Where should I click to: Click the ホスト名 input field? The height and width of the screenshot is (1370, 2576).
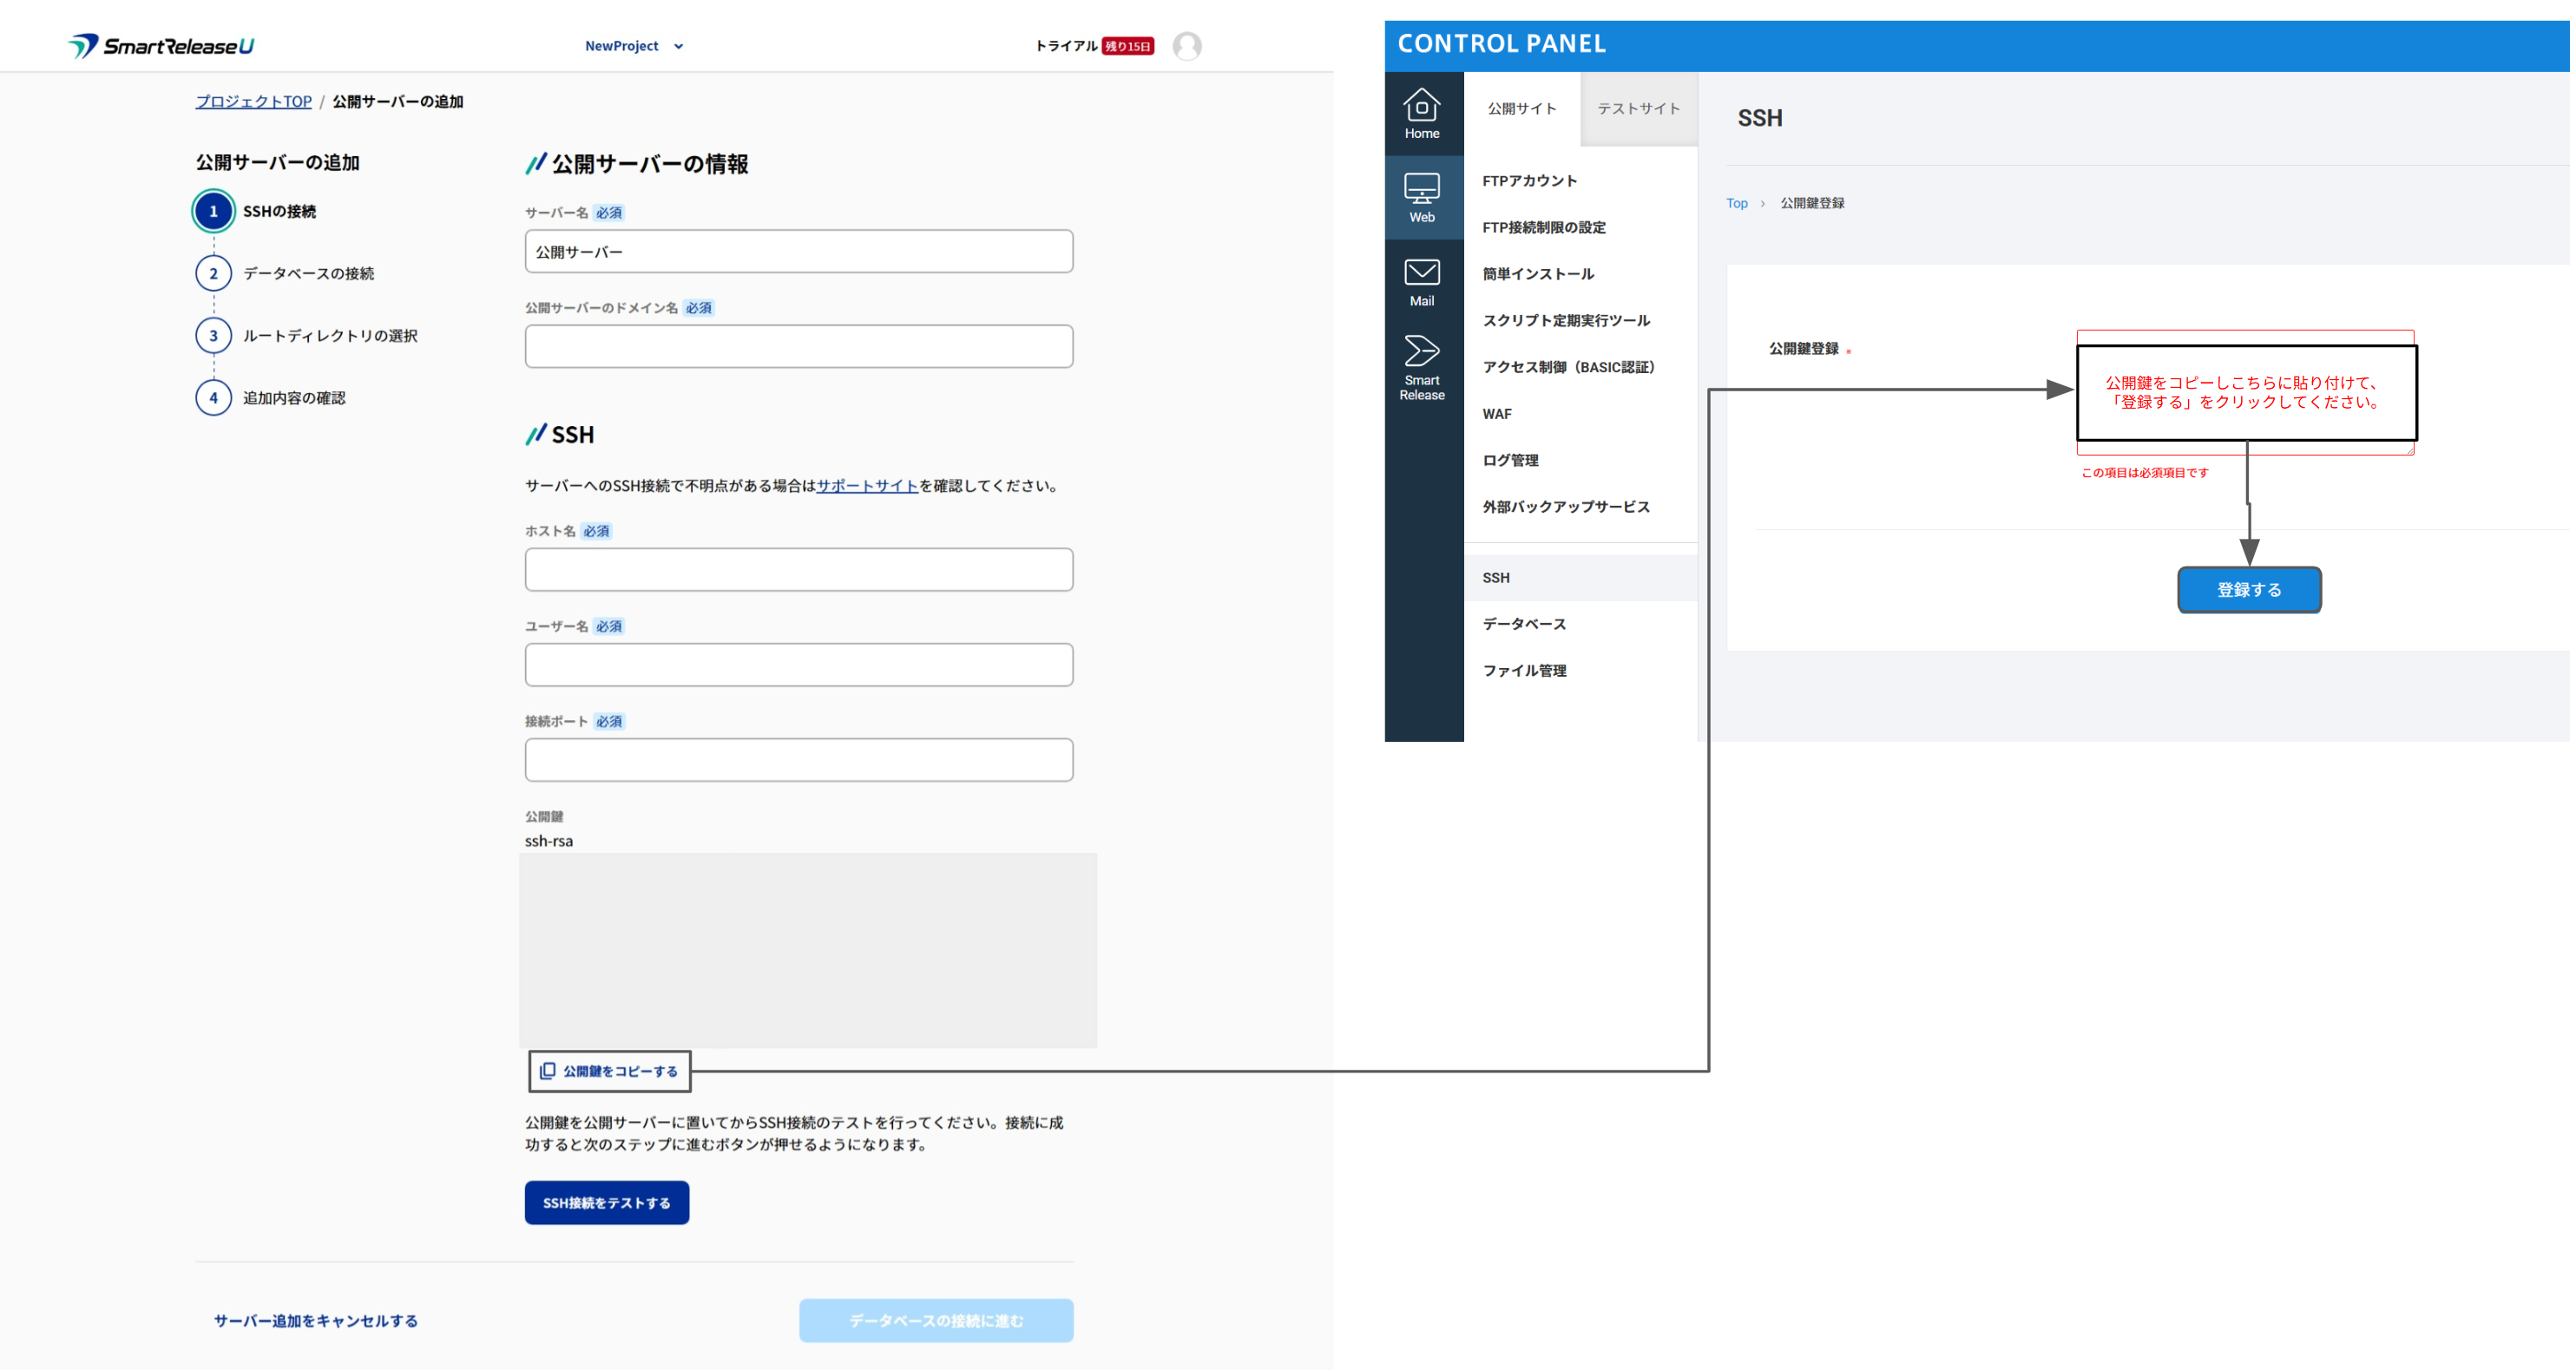pos(798,570)
